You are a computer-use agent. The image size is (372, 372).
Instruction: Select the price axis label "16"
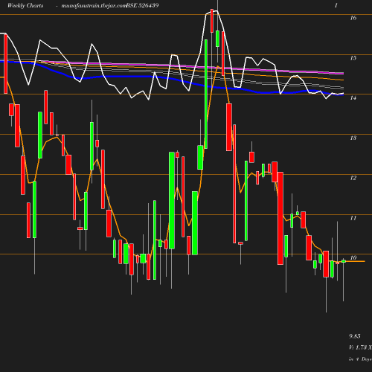353,18
